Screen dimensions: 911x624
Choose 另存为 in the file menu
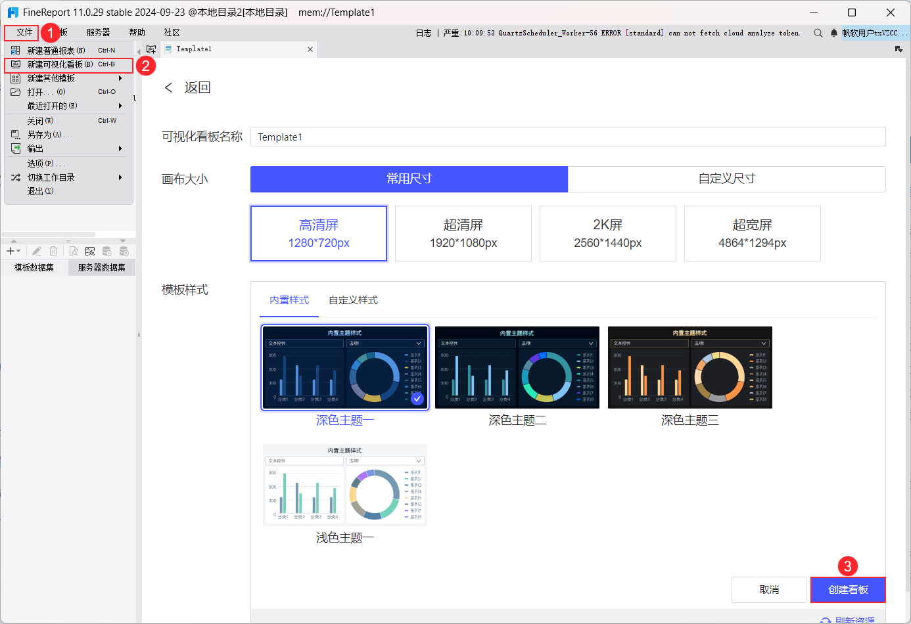click(69, 135)
